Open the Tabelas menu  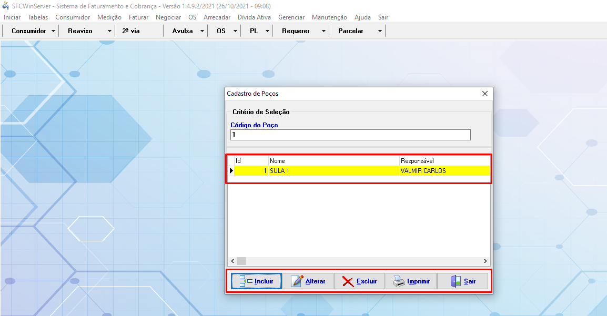[38, 17]
